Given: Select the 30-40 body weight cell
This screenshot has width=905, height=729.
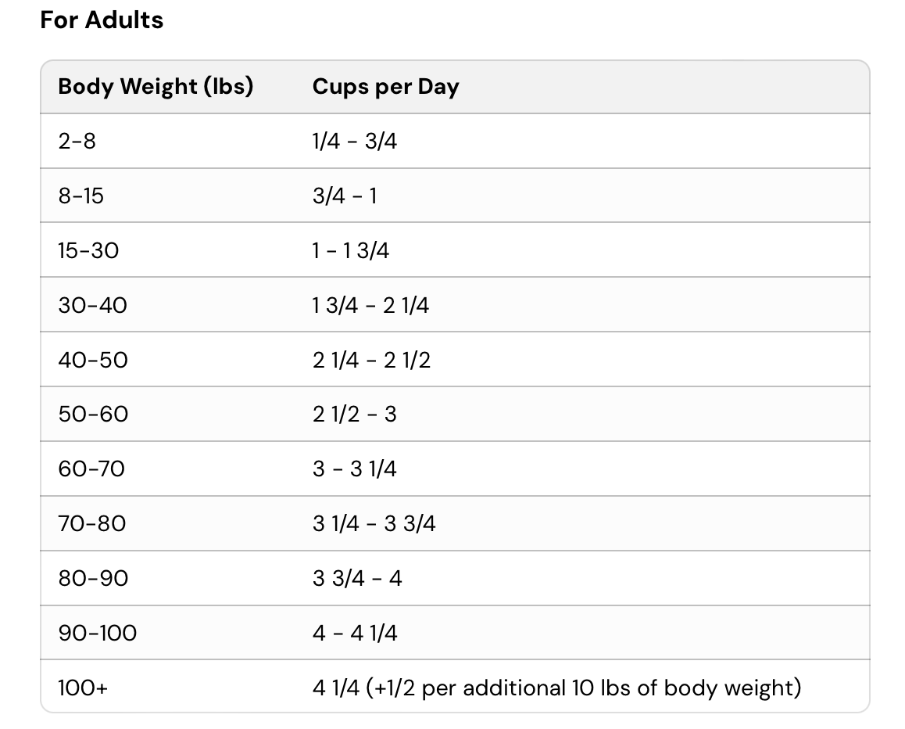Looking at the screenshot, I should pyautogui.click(x=92, y=305).
